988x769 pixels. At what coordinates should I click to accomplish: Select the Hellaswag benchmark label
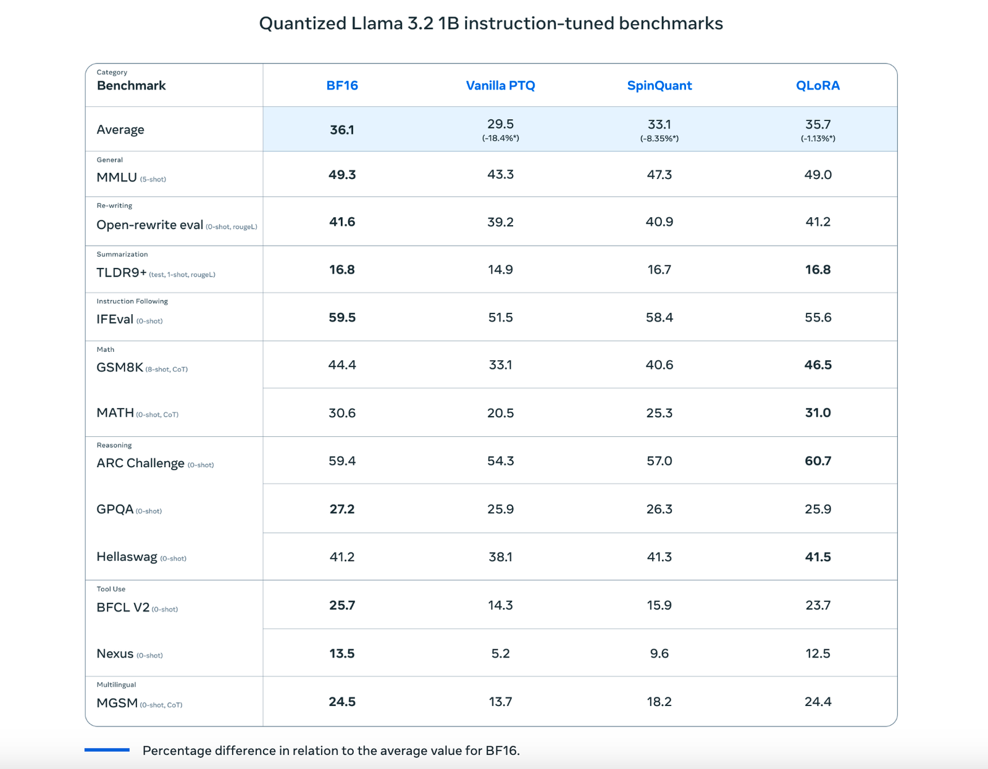127,557
